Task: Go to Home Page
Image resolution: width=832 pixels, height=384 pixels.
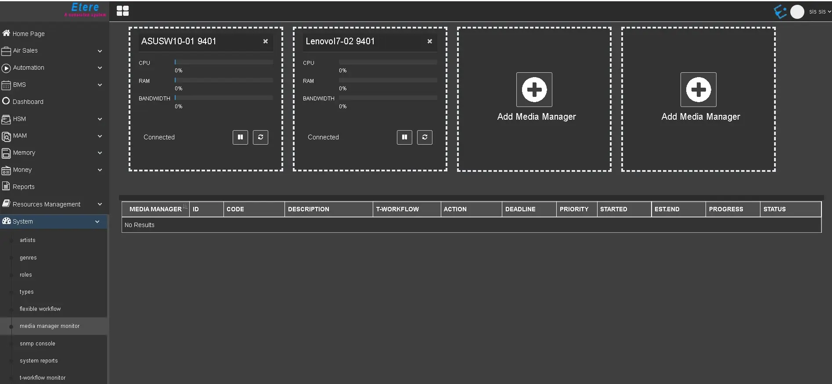Action: (x=29, y=34)
